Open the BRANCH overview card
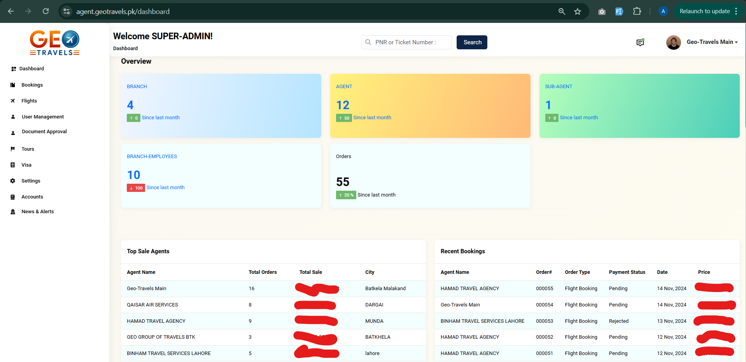The height and width of the screenshot is (362, 746). 221,106
